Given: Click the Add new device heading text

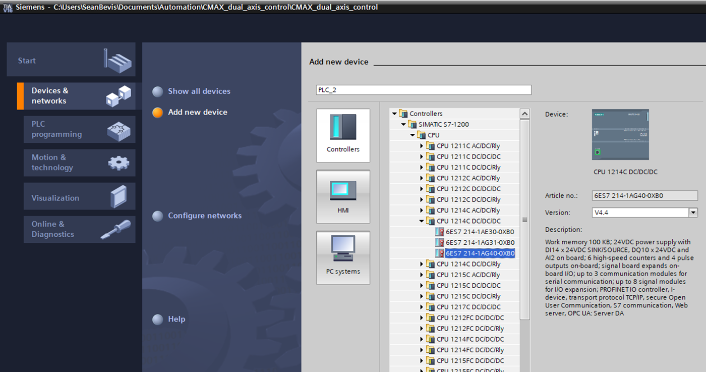Looking at the screenshot, I should click(x=339, y=62).
